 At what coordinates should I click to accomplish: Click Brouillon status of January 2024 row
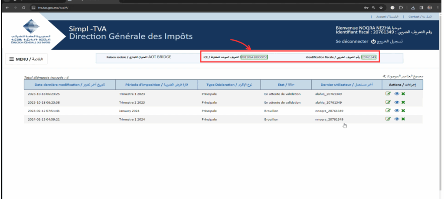[x=271, y=111]
